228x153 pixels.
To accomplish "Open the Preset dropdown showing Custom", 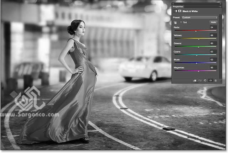I will [x=199, y=17].
